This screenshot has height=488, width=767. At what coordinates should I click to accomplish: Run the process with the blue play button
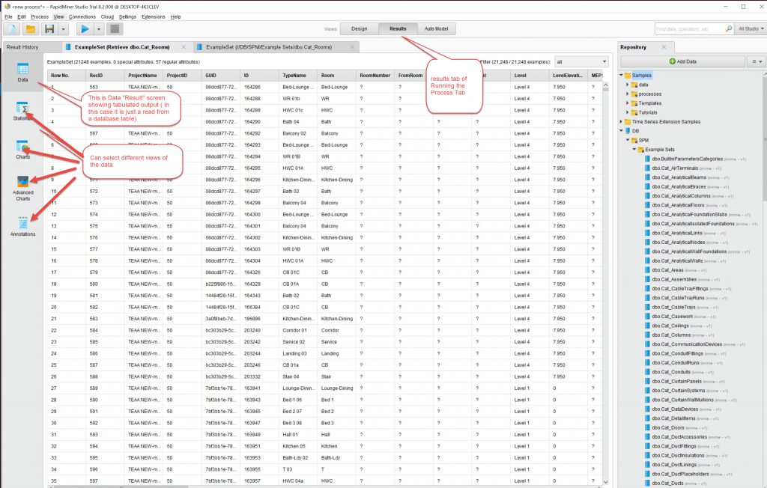click(x=85, y=29)
